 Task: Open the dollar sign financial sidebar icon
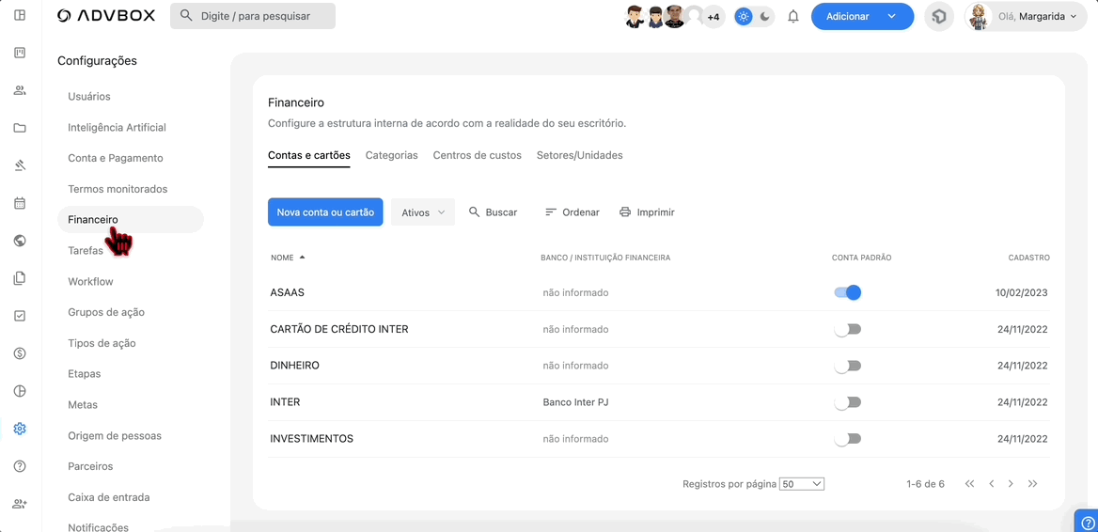[x=20, y=353]
